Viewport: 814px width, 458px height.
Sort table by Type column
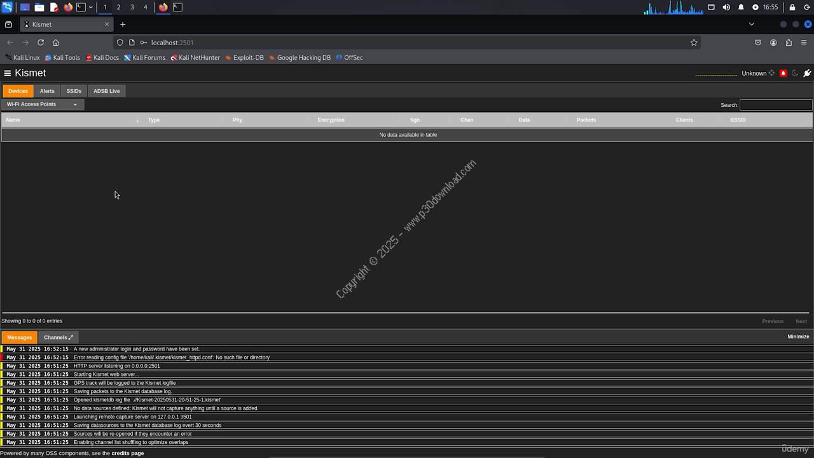tap(186, 120)
